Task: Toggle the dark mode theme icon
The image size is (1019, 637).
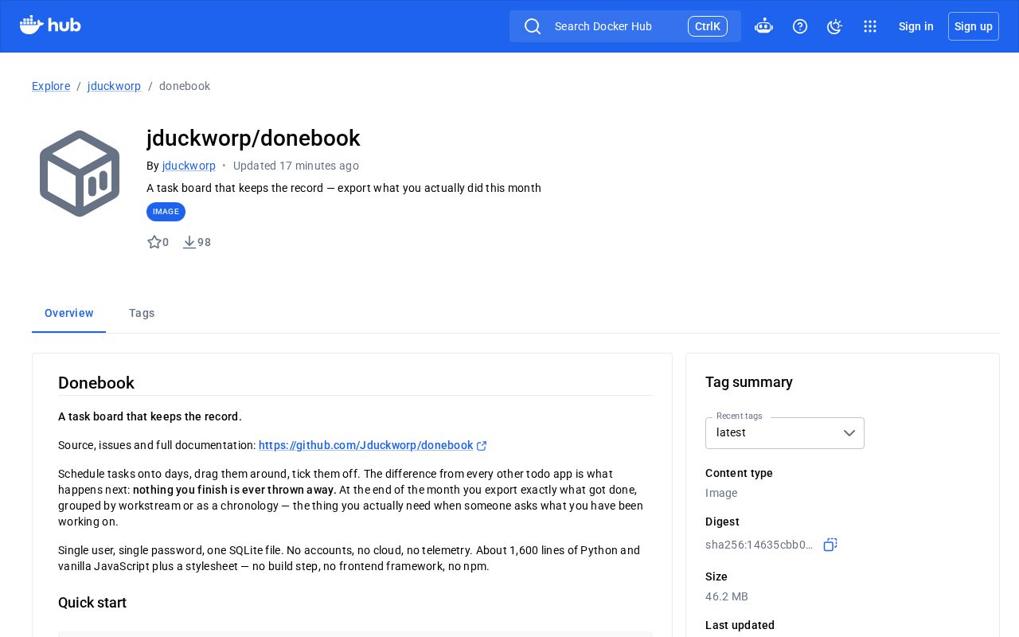Action: coord(834,26)
